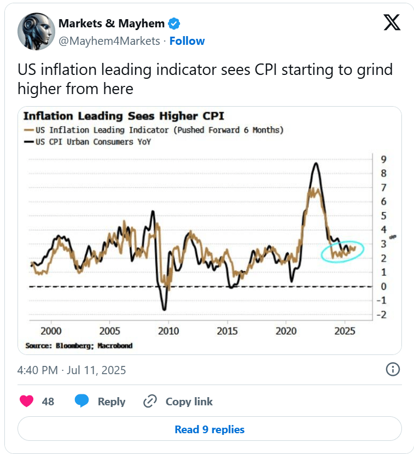
Task: Open the @Mayhem4Markets handle
Action: (x=109, y=41)
